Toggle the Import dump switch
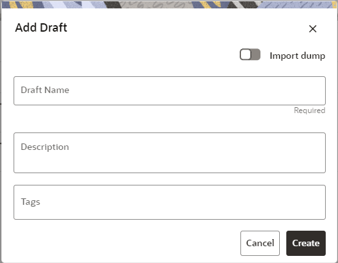This screenshot has height=263, width=338. (250, 54)
